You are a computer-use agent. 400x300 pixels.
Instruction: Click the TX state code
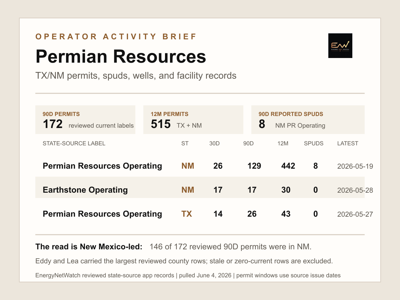(x=187, y=214)
